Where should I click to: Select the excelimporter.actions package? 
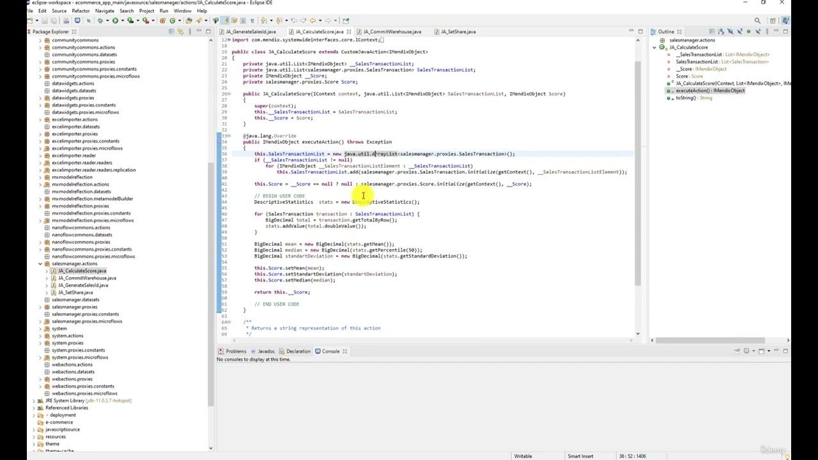[x=74, y=119]
